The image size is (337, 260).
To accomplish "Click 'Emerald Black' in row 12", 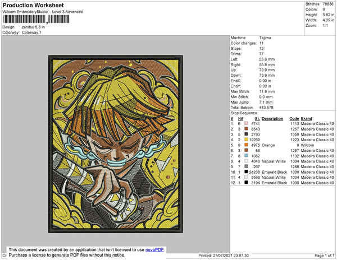I will point(274,183).
